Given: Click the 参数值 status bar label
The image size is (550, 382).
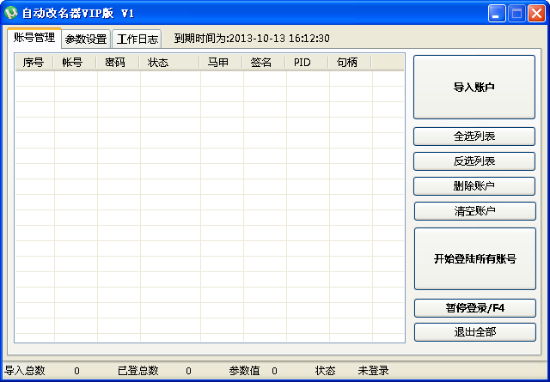Looking at the screenshot, I should coord(244,371).
